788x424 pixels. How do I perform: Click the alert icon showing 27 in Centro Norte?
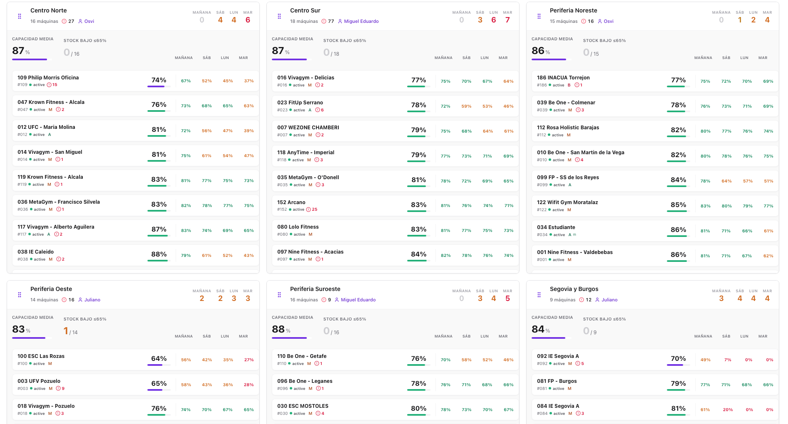[x=64, y=21]
